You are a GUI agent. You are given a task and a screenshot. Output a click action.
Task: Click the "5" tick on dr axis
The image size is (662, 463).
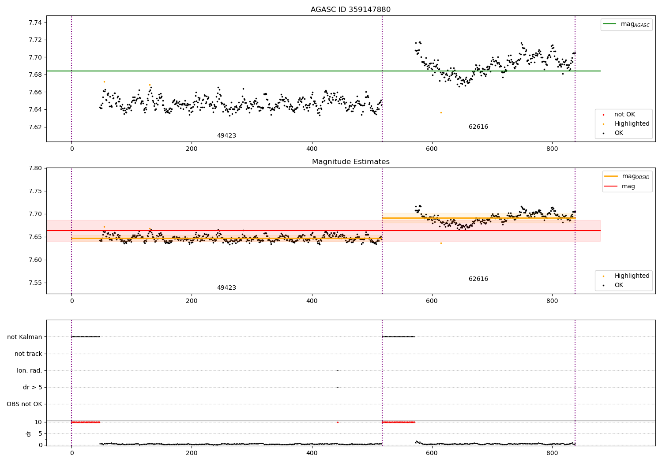pyautogui.click(x=40, y=433)
